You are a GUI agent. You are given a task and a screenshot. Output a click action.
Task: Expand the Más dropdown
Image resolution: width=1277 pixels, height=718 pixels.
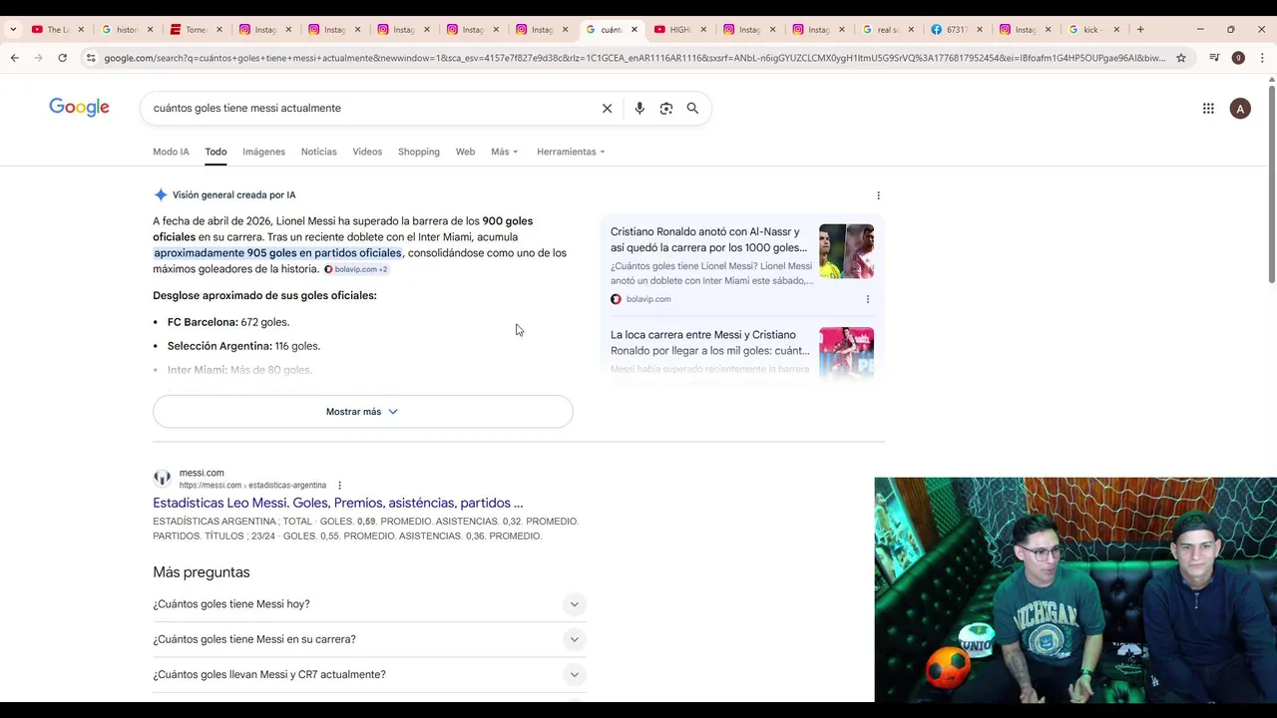(504, 152)
